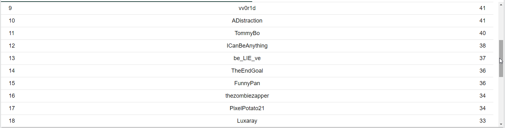Viewport: 505px width, 128px height.
Task: Click the scrollbar down arrow
Action: pyautogui.click(x=501, y=125)
